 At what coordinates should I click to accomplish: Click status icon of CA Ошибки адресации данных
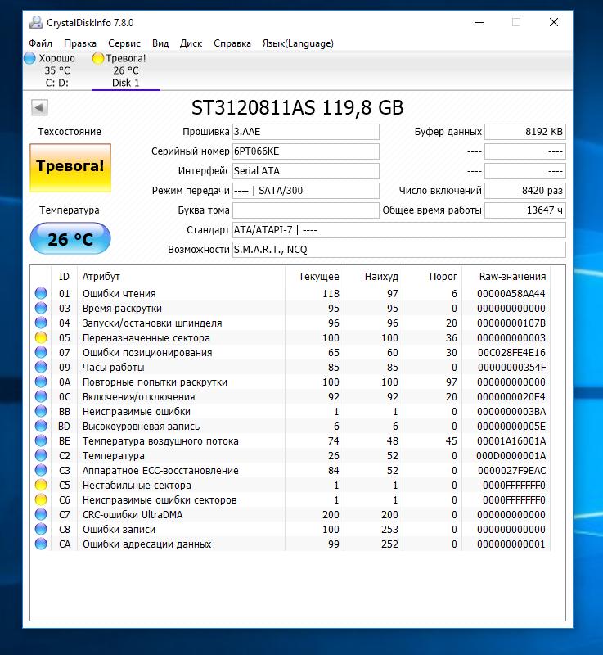41,544
